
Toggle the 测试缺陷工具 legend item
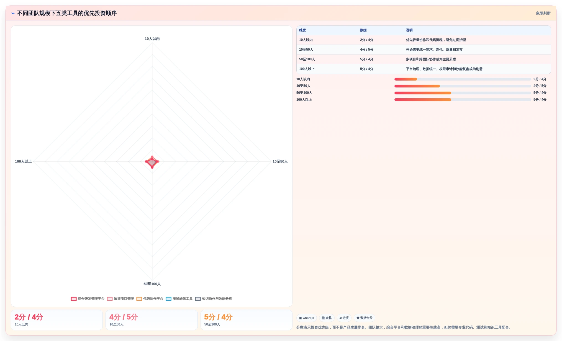tap(179, 299)
